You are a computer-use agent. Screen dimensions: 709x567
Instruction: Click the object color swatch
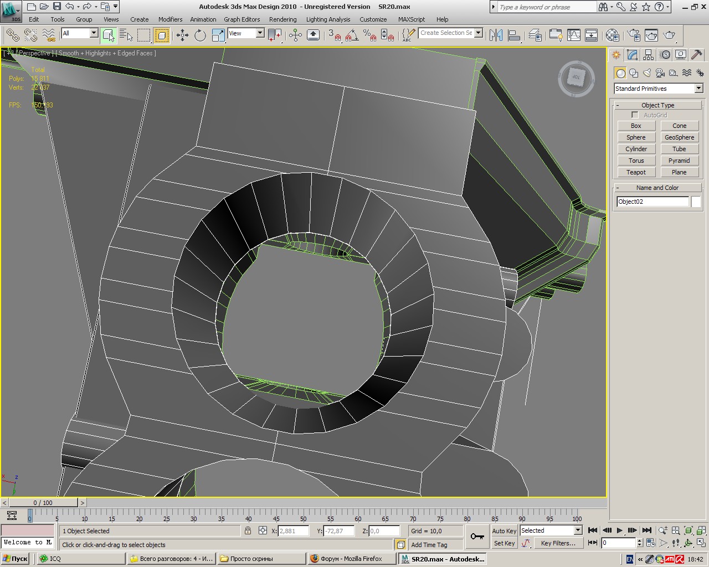[x=696, y=202]
